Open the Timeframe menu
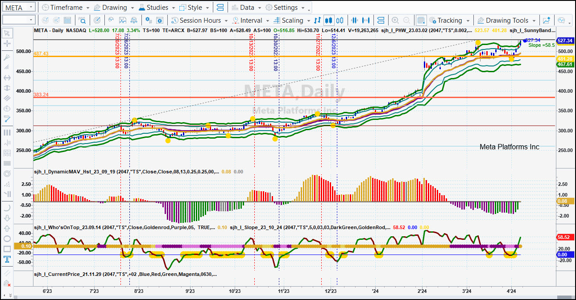 click(x=65, y=8)
